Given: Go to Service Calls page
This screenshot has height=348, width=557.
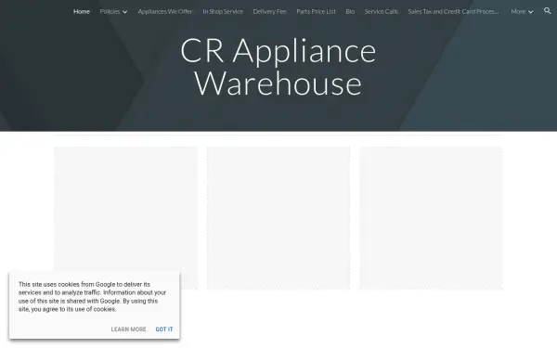Looking at the screenshot, I should [x=382, y=11].
